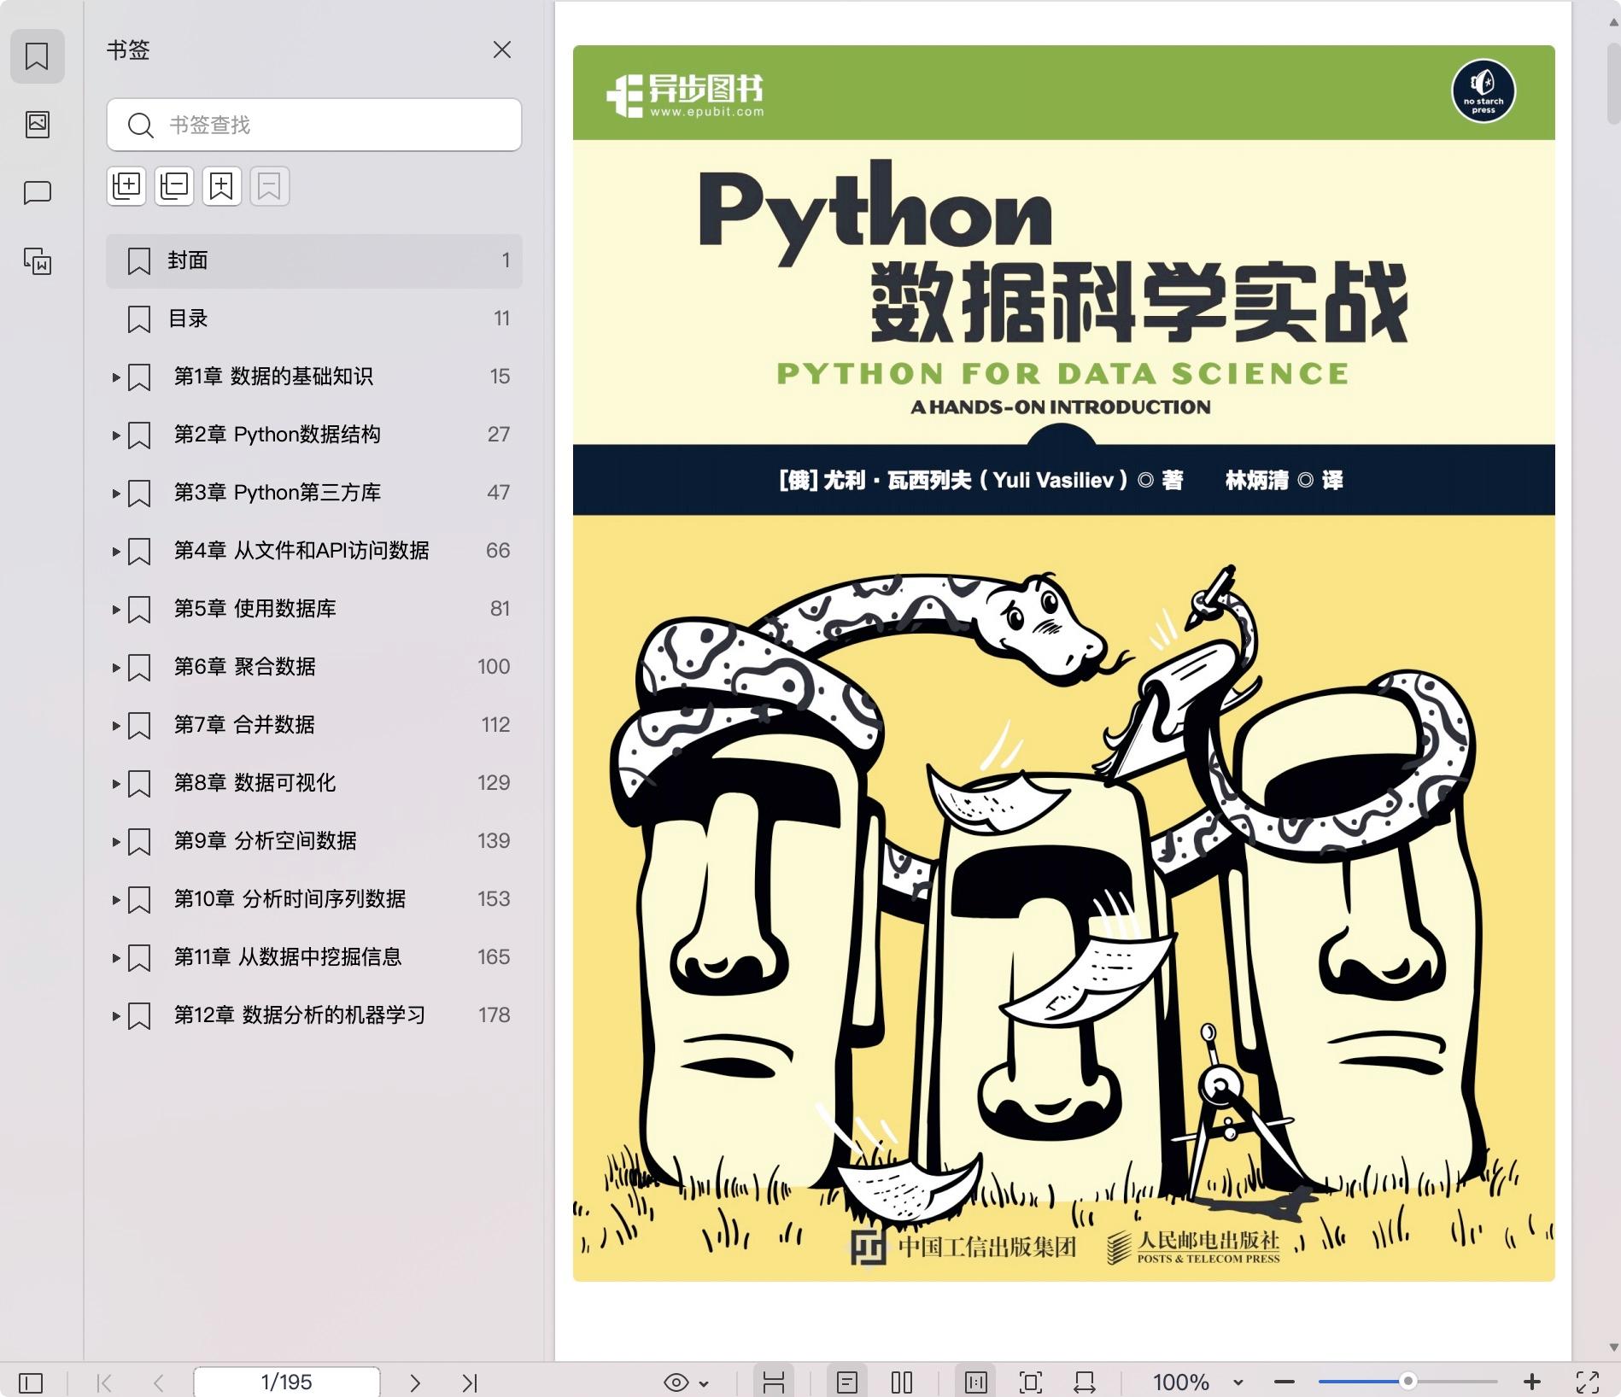Click bookmark icon beside 第8章 数据可视化

point(139,783)
